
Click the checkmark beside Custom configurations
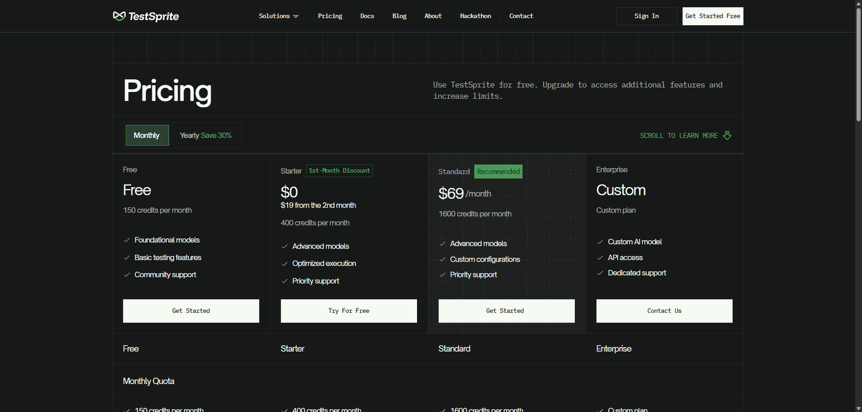[x=442, y=260]
